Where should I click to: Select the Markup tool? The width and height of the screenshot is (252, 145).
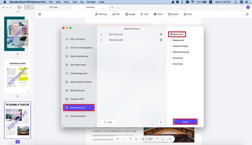pos(101,14)
